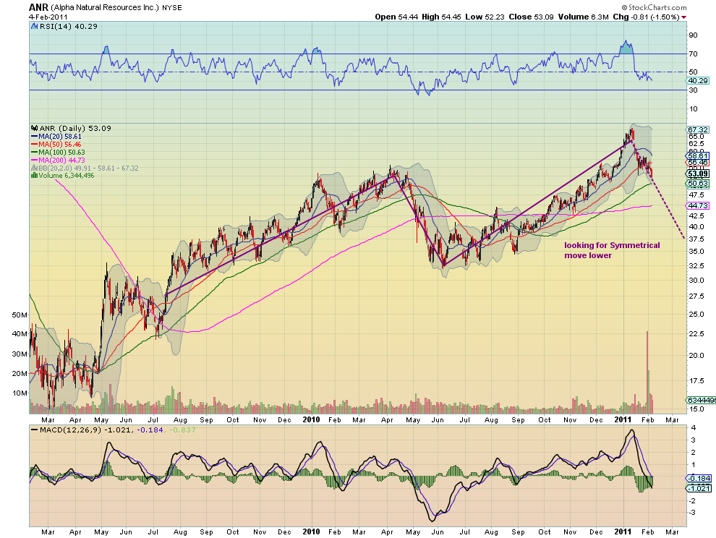Click the MA(100) 50.63 legend text
The width and height of the screenshot is (716, 538).
point(61,152)
